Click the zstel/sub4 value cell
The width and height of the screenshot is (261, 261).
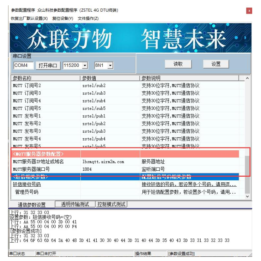[x=110, y=101]
